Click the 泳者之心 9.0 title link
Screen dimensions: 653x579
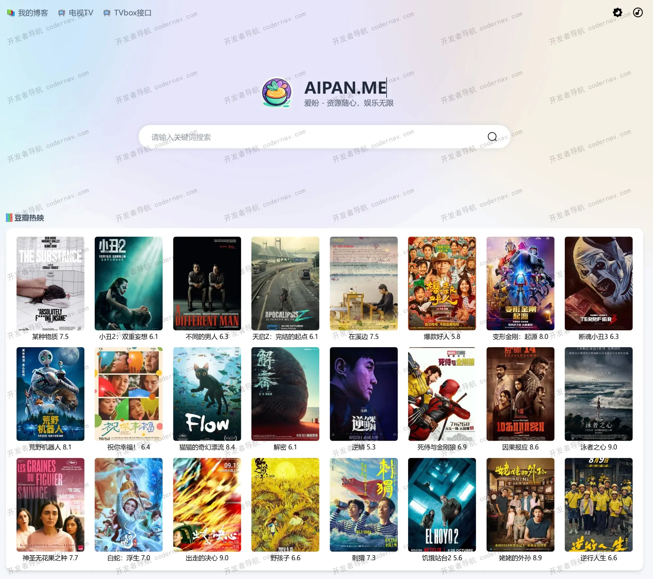coord(598,447)
